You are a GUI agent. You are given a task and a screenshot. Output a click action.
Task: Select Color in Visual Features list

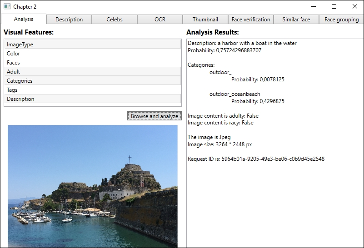click(93, 53)
